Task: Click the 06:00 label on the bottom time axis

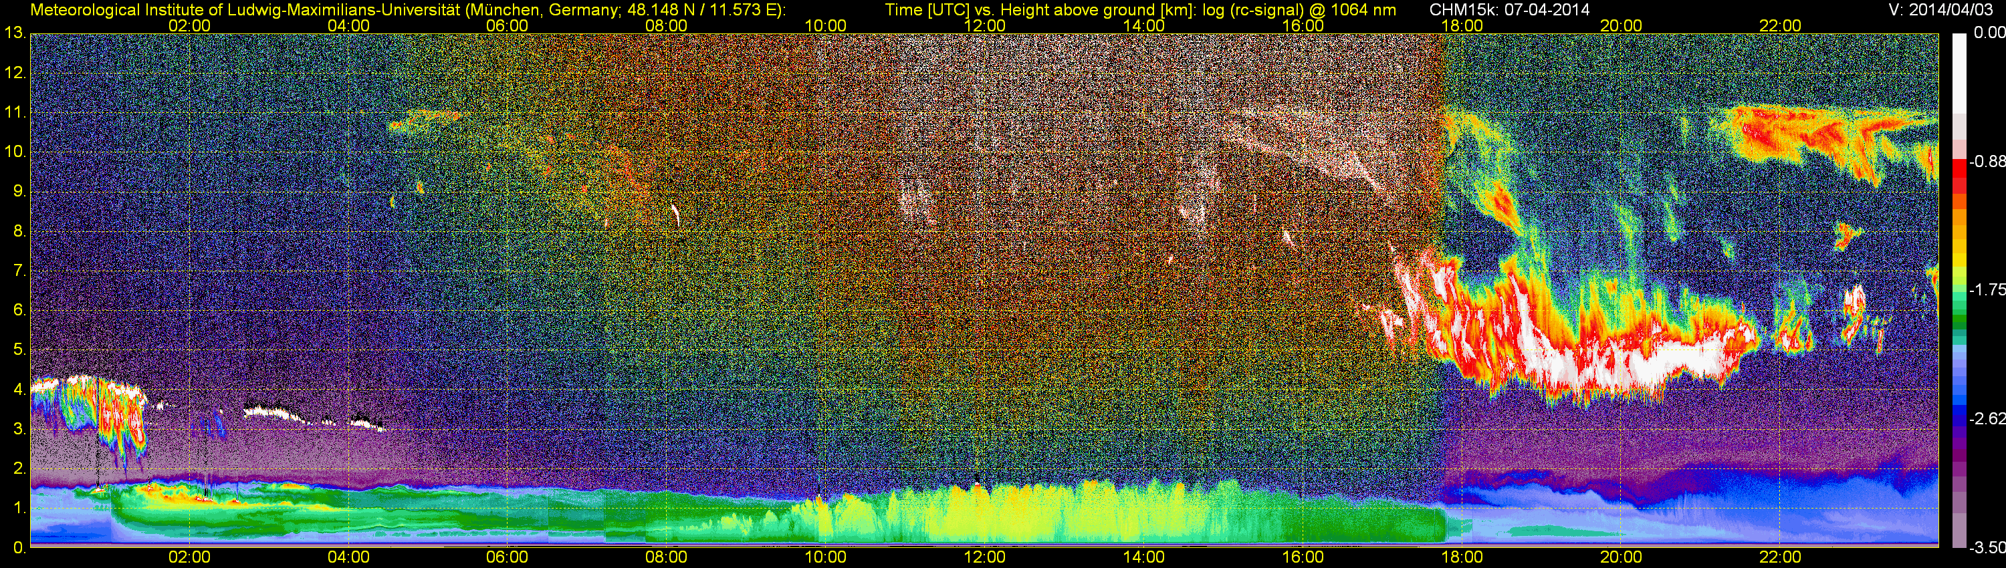Action: pos(507,557)
